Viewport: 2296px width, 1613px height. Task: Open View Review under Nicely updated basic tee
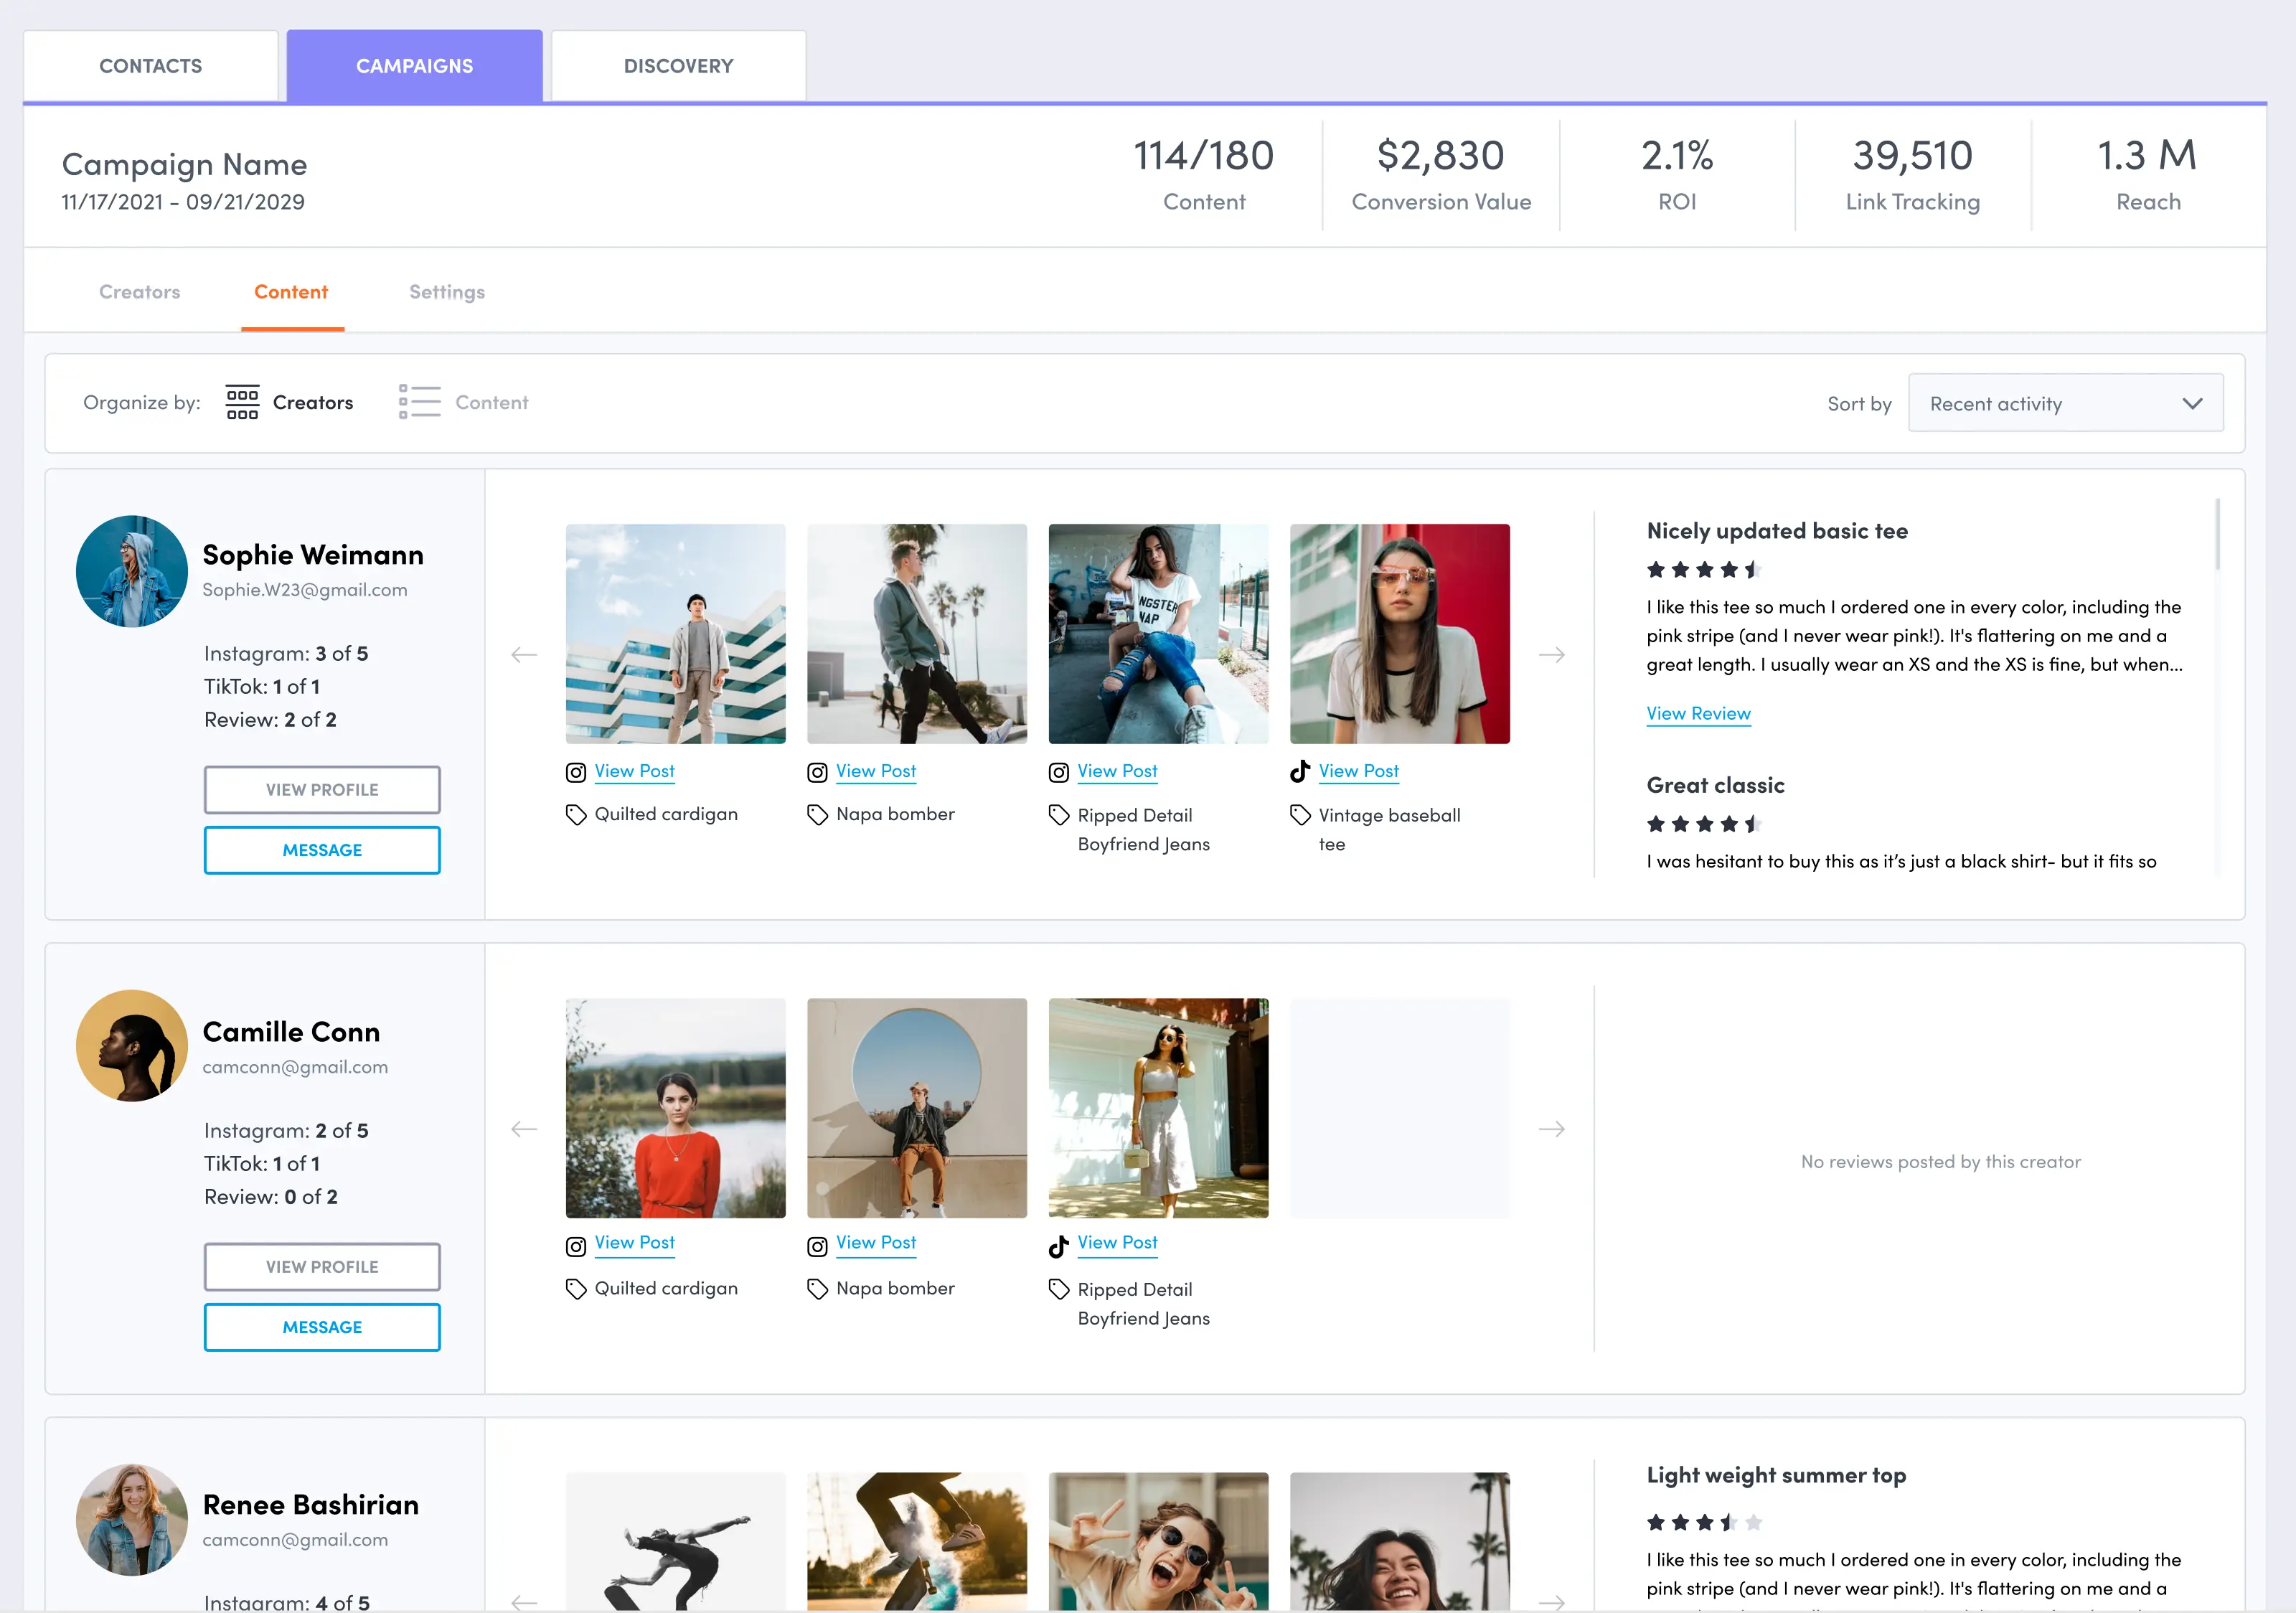(x=1697, y=713)
